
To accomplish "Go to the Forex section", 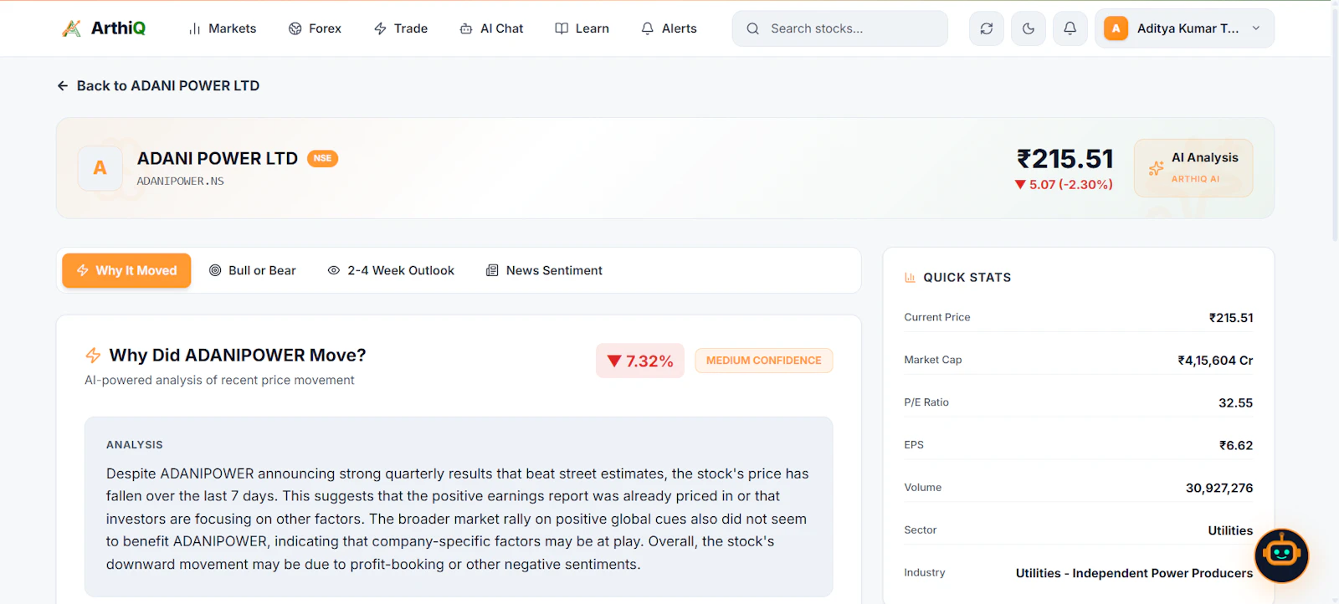I will [315, 28].
